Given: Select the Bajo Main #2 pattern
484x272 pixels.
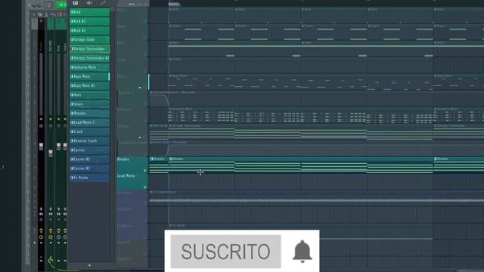Looking at the screenshot, I should click(89, 85).
